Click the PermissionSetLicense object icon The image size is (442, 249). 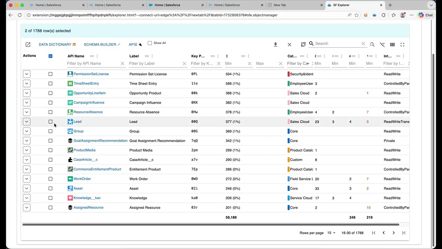(70, 74)
